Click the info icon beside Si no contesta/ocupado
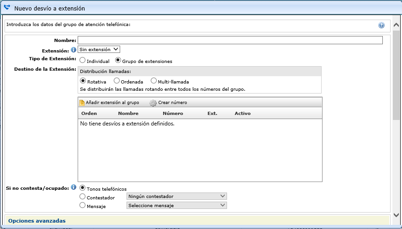The width and height of the screenshot is (402, 229). 74,187
